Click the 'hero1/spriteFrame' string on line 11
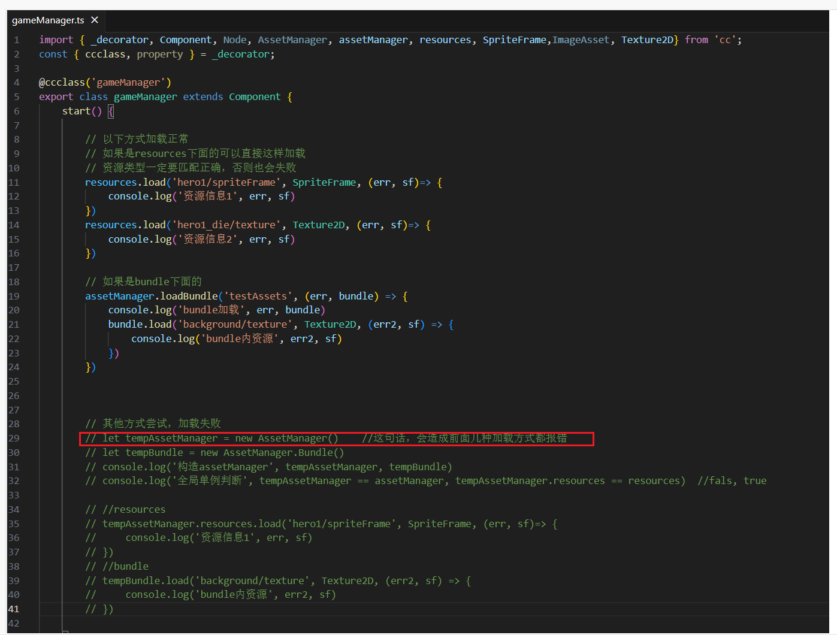837x635 pixels. click(226, 182)
